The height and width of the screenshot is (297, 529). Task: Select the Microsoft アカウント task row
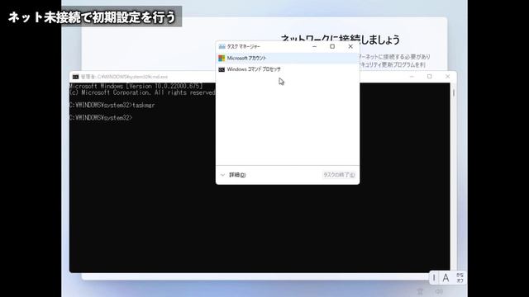pyautogui.click(x=288, y=59)
